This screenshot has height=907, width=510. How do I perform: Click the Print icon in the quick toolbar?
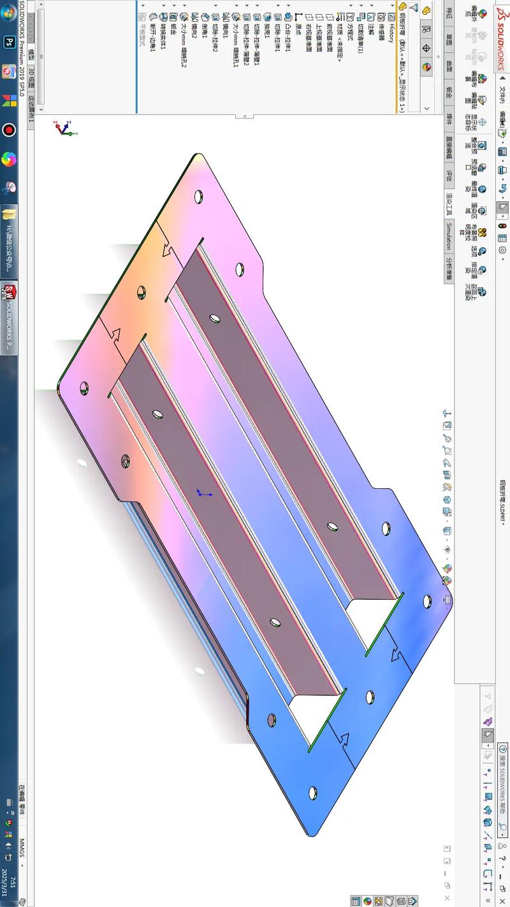coord(502,171)
